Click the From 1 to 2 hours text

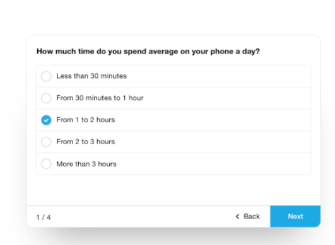(85, 120)
